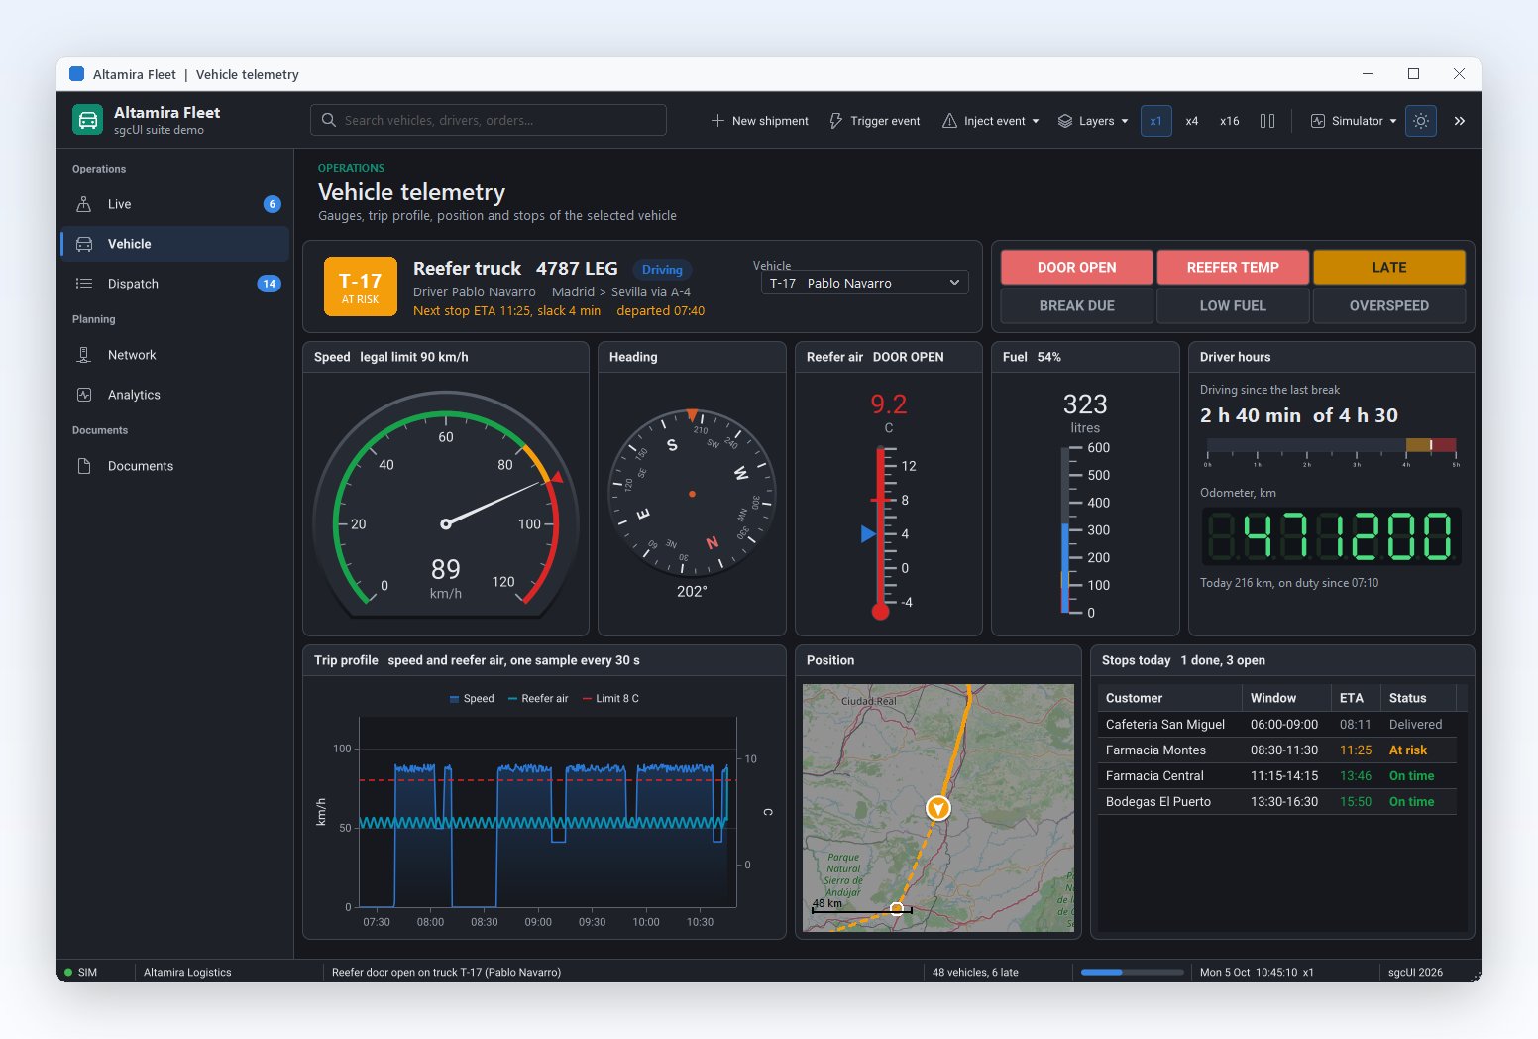The height and width of the screenshot is (1039, 1538).
Task: Click the status text '48 vehicles, 6 late'
Action: pyautogui.click(x=975, y=973)
